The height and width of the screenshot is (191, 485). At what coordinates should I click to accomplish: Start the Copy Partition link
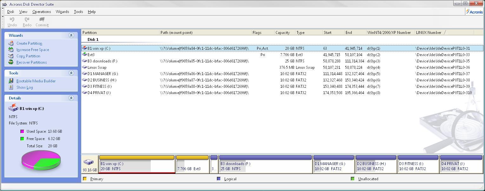point(28,56)
